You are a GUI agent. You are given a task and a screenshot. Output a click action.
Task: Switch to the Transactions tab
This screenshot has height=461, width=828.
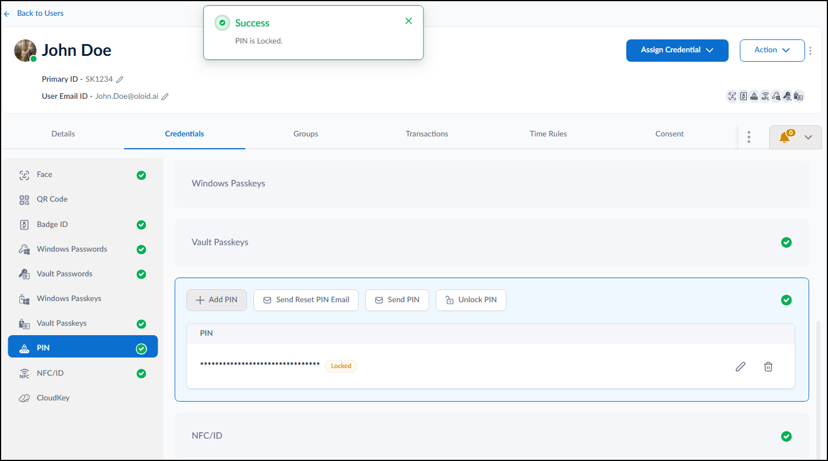[x=427, y=134]
